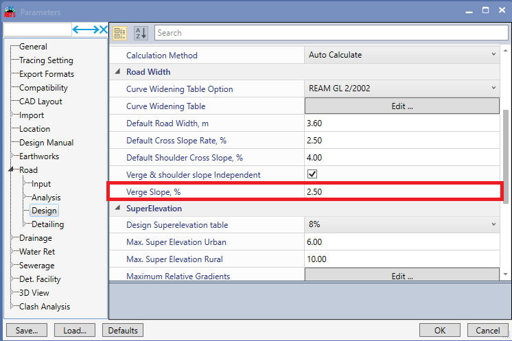Expand the Import tree node
Viewport: 512px width, 341px height.
(12, 115)
